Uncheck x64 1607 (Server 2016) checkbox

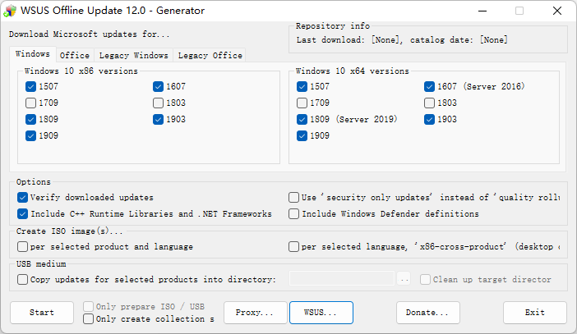pos(429,87)
